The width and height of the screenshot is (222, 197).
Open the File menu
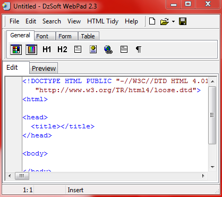(x=14, y=21)
